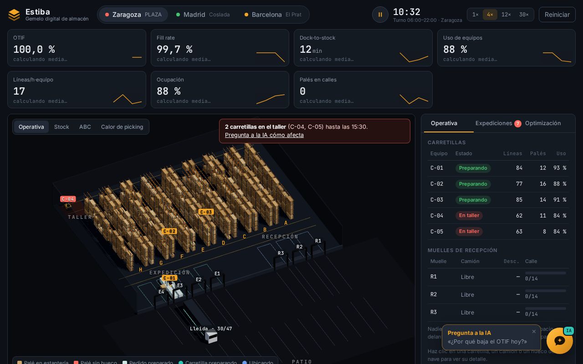Set simulation speed to 12×
The width and height of the screenshot is (583, 364).
point(506,15)
